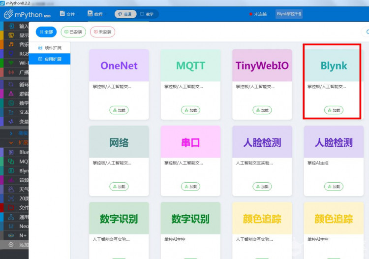Open the Blynk category icon in sidebar
The height and width of the screenshot is (259, 369).
pos(11,171)
